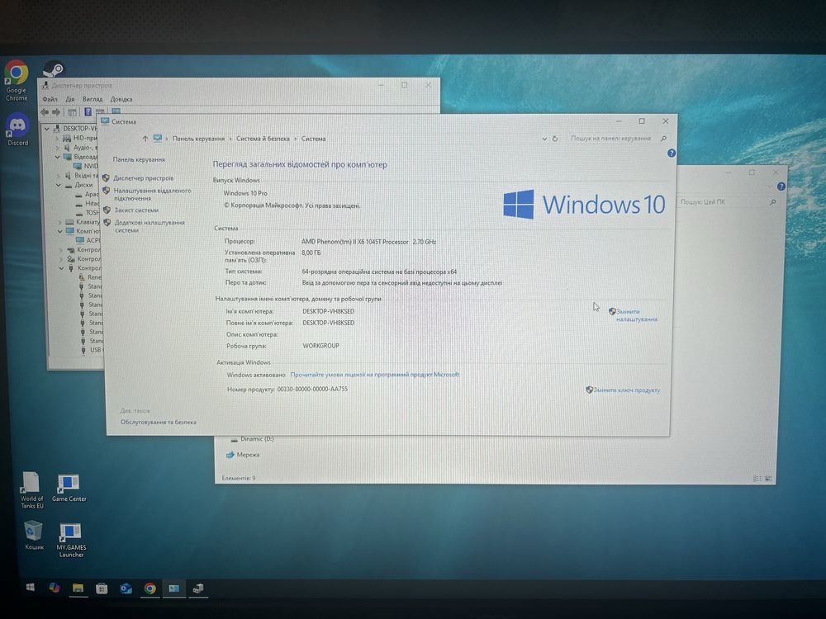Open Google Chrome desktop shortcut

(16, 80)
